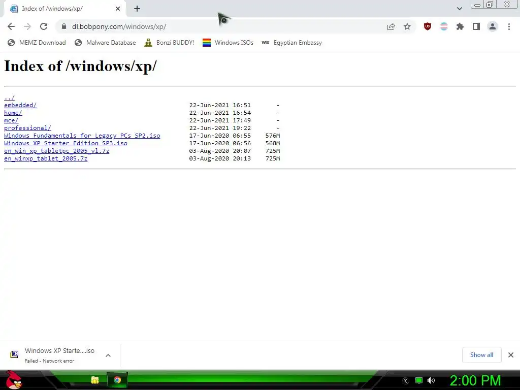This screenshot has height=390, width=520.
Task: Expand failed download options chevron
Action: point(108,355)
